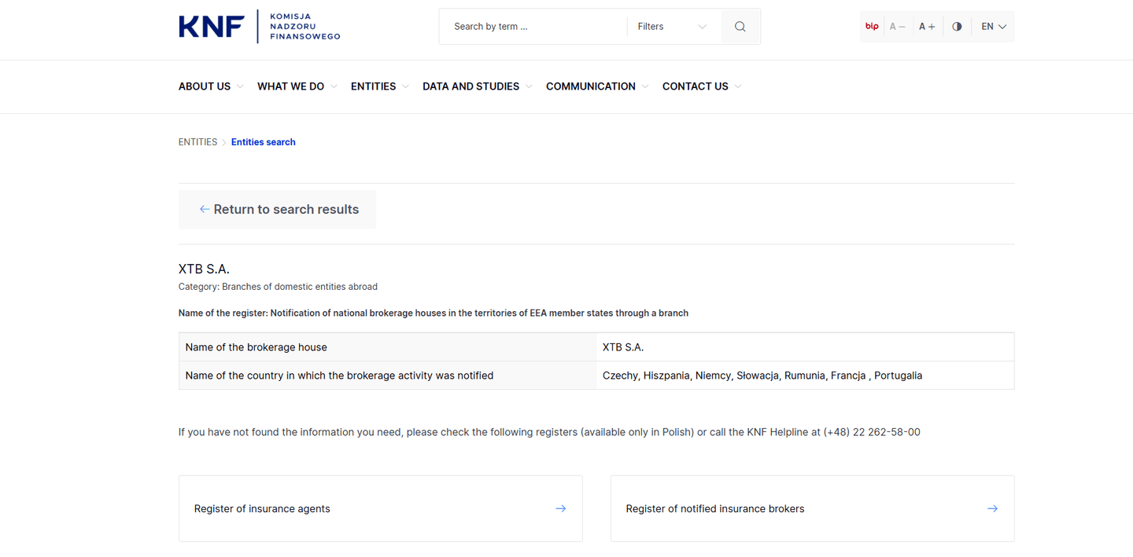Screen dimensions: 1133x557
Task: Select the Entities search breadcrumb
Action: [263, 142]
